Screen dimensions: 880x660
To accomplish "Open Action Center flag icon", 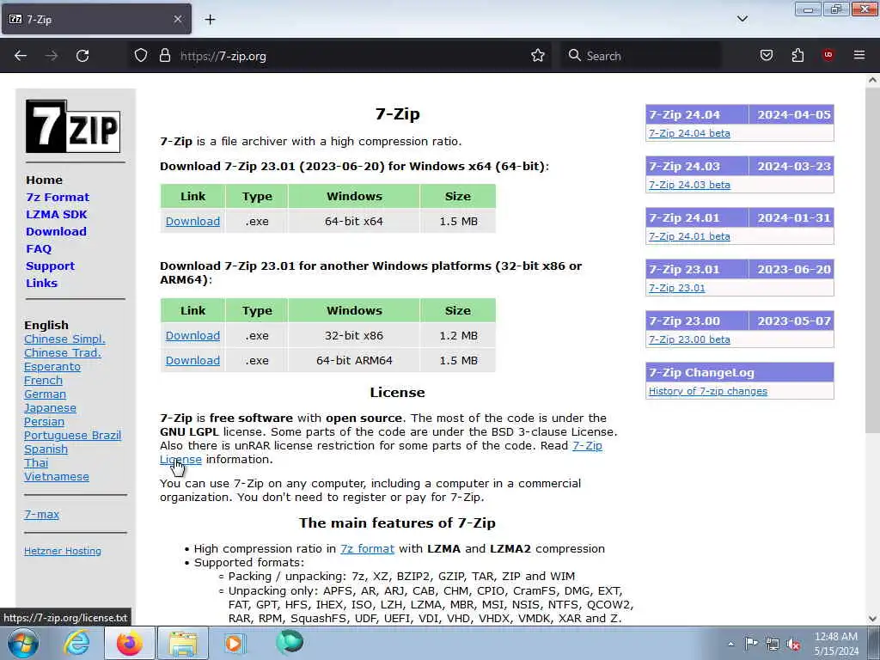I will click(x=751, y=644).
